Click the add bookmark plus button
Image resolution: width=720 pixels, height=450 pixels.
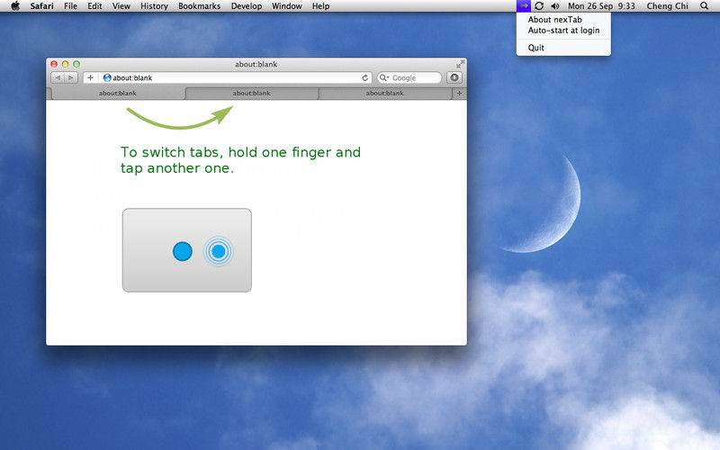point(91,77)
